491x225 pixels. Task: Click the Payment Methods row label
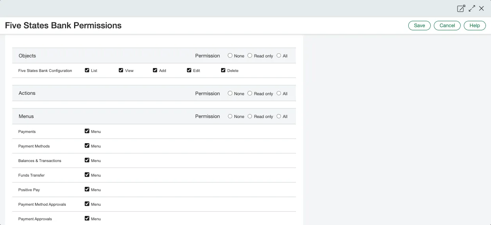coord(34,146)
